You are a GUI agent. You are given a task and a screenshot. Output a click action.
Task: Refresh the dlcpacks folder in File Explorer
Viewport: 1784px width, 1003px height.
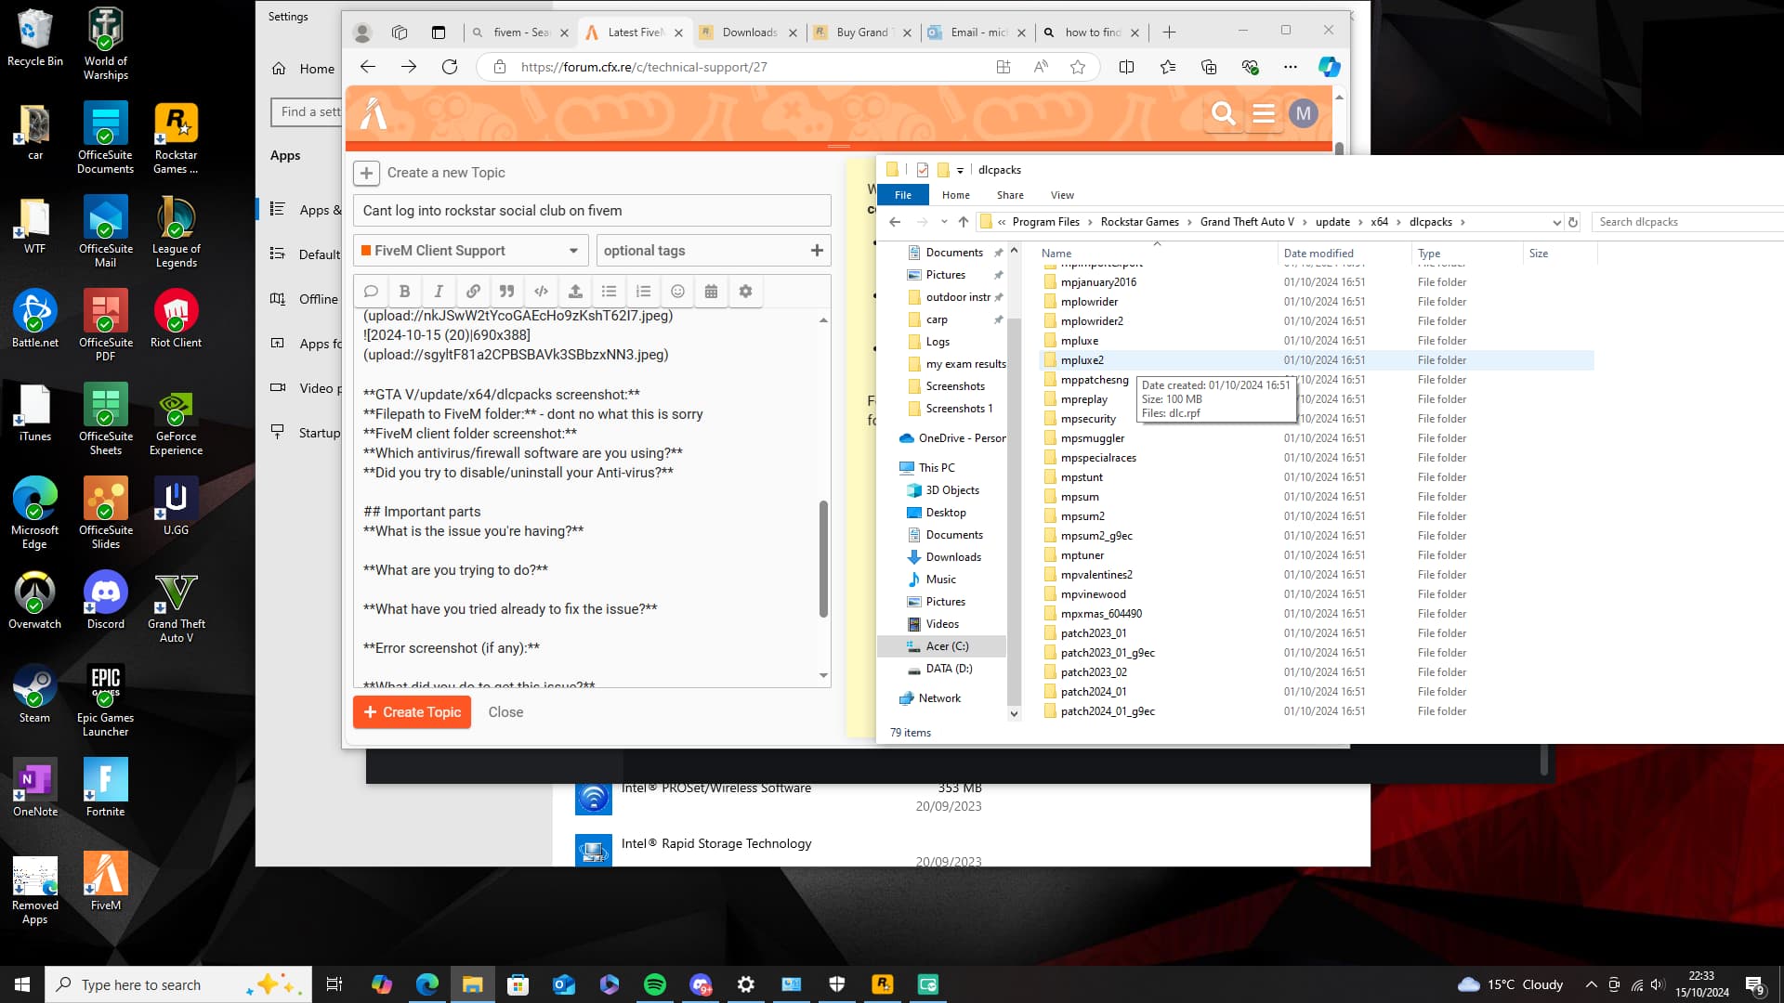1573,222
